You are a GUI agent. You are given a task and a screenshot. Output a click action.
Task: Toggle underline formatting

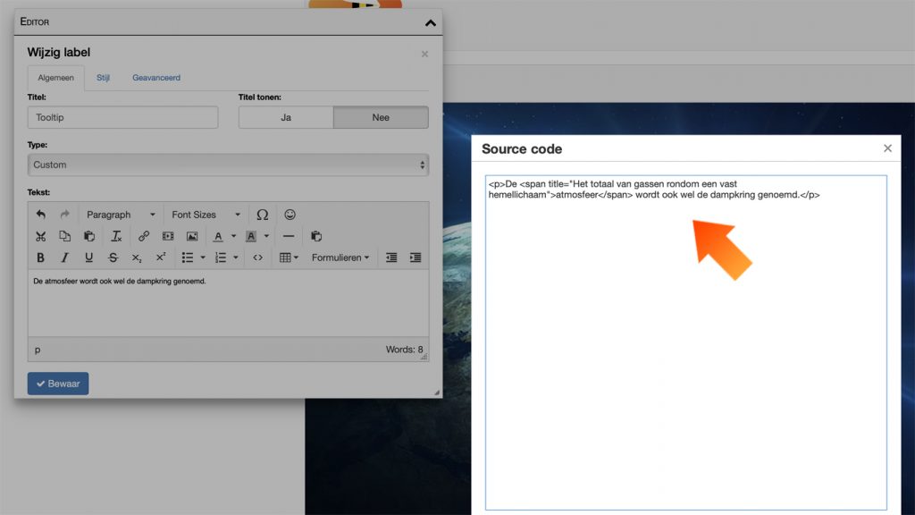click(89, 257)
